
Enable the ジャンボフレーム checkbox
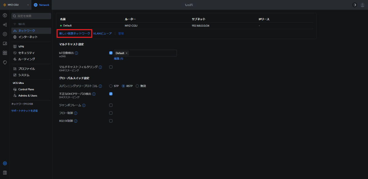(x=111, y=105)
